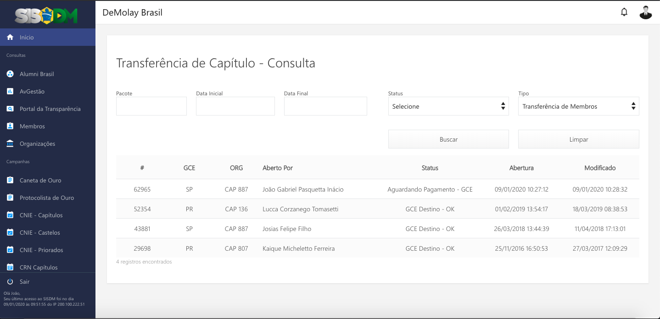Open the Status dropdown
Image resolution: width=660 pixels, height=319 pixels.
[x=448, y=106]
